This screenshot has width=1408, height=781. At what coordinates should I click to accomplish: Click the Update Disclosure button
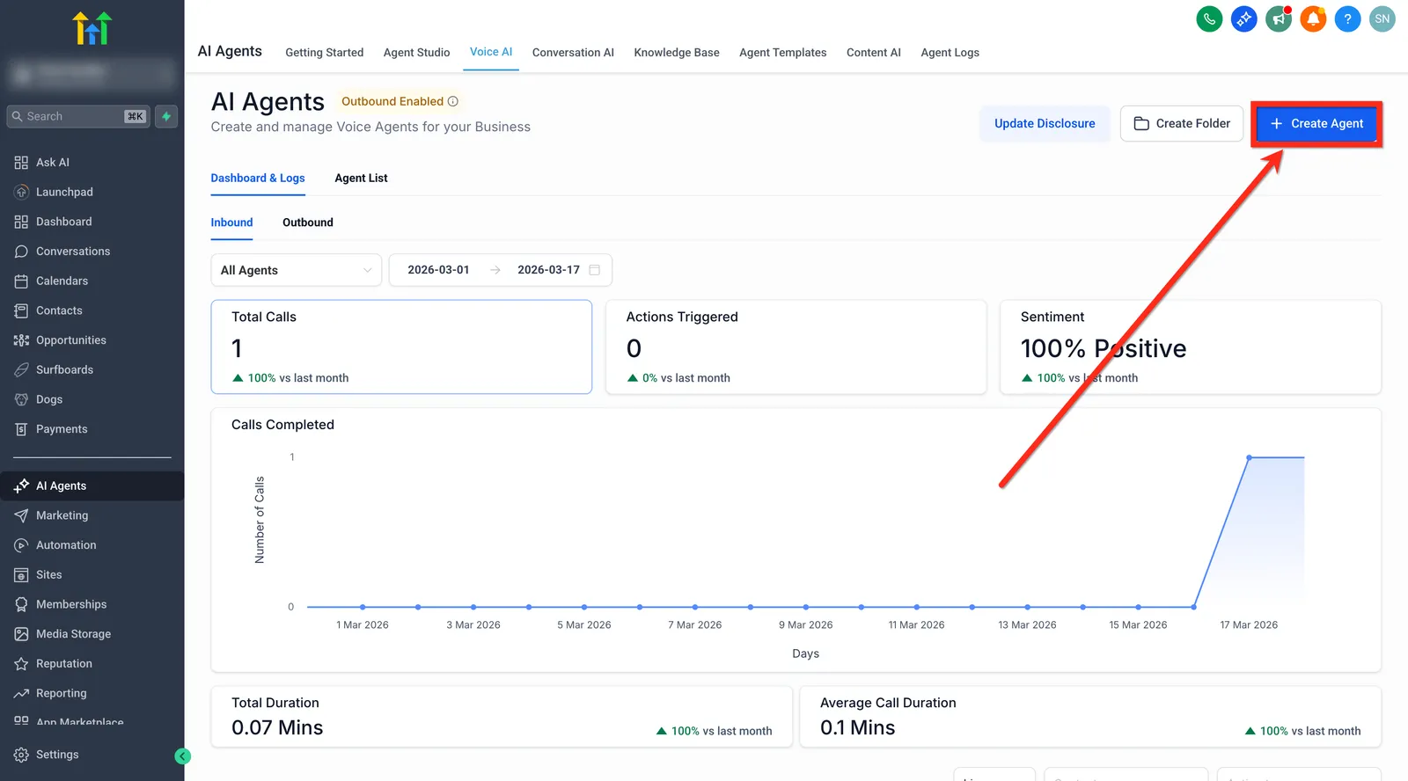[1045, 123]
